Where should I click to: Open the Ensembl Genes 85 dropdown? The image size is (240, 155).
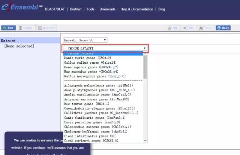pos(85,40)
